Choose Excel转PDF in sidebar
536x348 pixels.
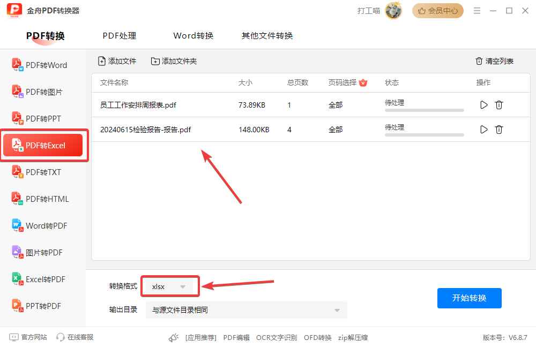click(x=39, y=279)
